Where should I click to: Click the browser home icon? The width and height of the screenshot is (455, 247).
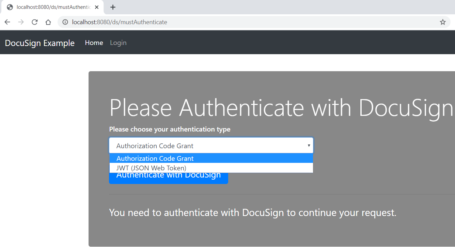48,22
